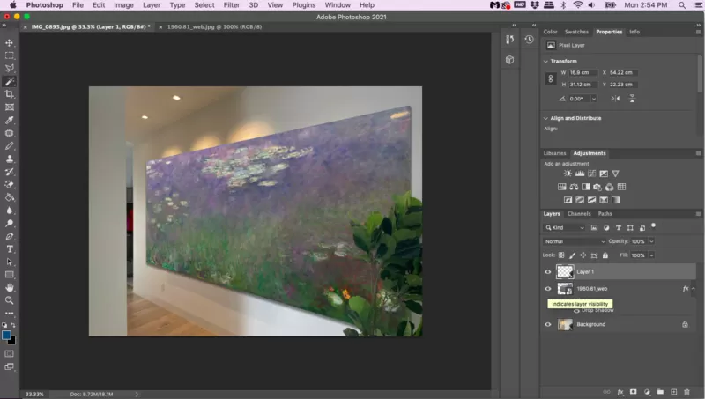This screenshot has height=399, width=705.
Task: Click the Layer 1 thumbnail
Action: tap(565, 272)
